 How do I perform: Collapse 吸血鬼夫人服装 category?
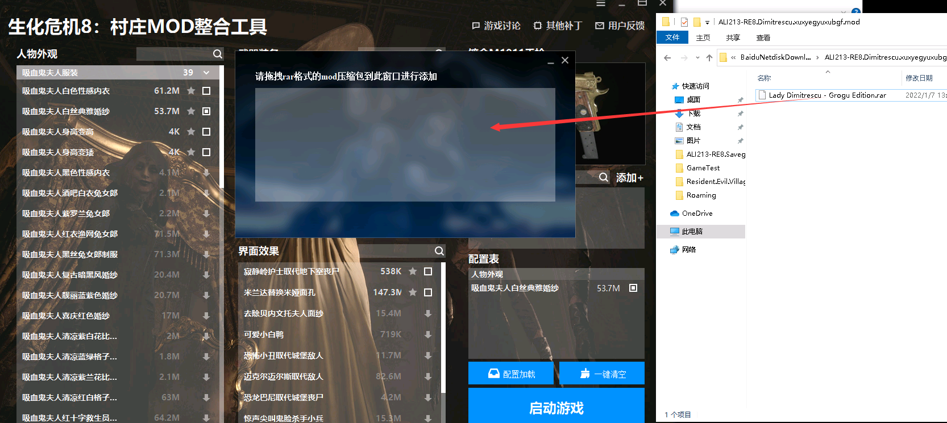pos(206,73)
